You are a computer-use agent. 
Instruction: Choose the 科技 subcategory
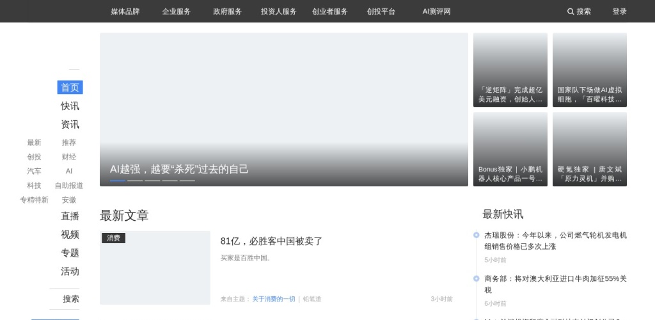coord(35,186)
